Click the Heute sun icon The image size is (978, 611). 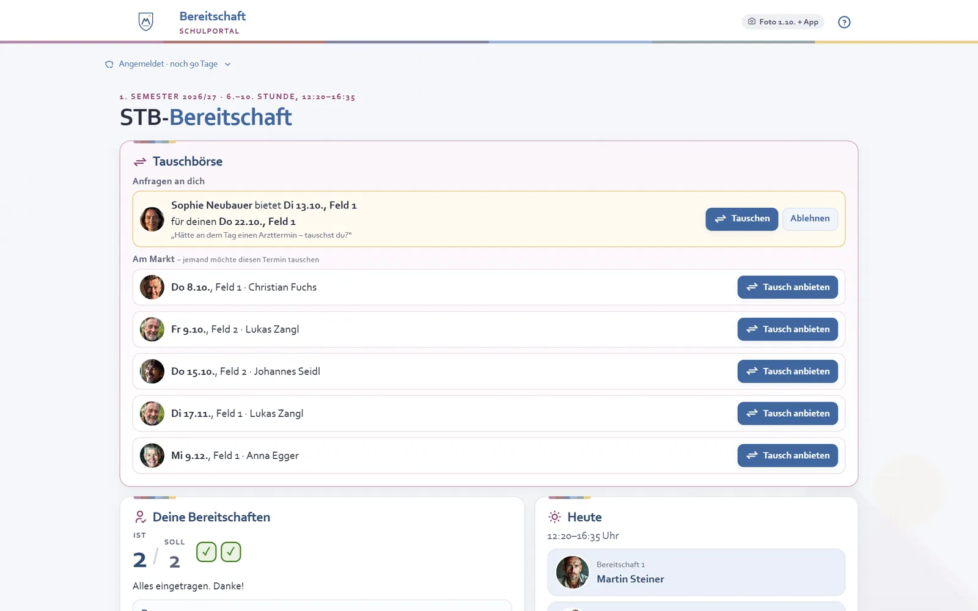tap(554, 518)
